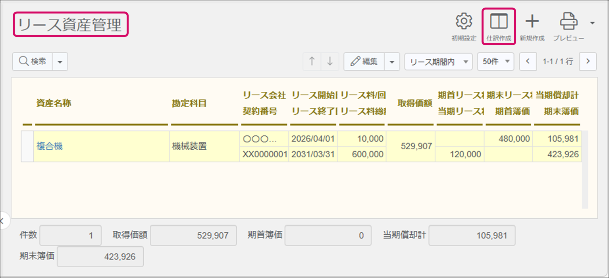This screenshot has height=278, width=609.
Task: Click the 編集 edit button
Action: pos(364,62)
